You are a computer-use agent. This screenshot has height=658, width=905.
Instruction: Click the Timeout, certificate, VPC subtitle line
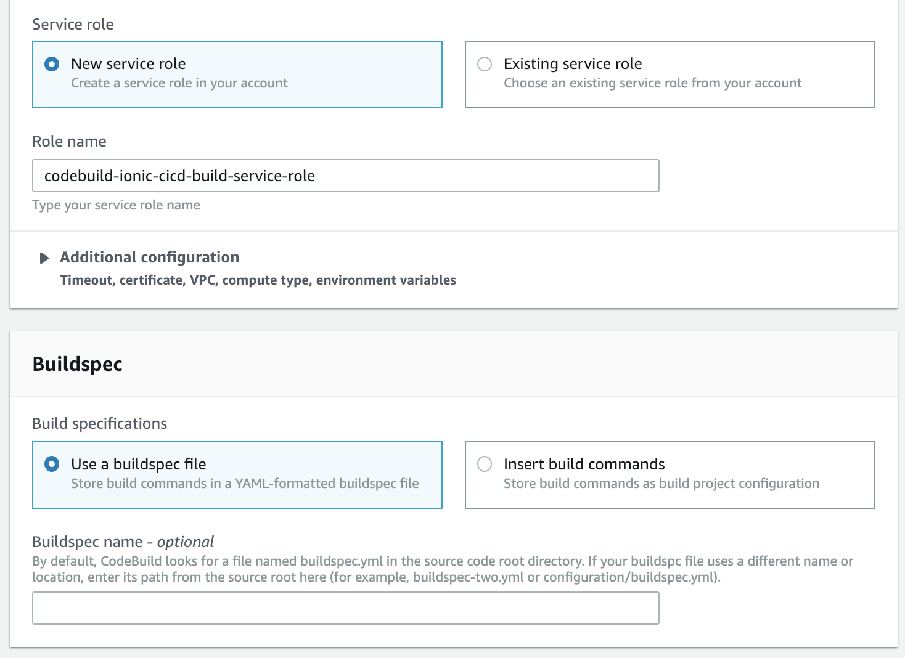click(x=258, y=280)
